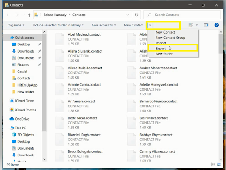Screen dimensions: 226x170
Task: Click the change view icon
Action: pyautogui.click(x=191, y=25)
